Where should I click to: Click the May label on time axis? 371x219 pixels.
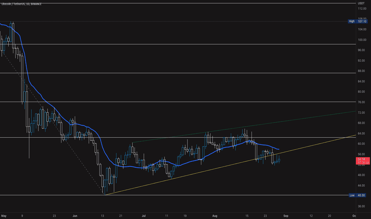[4, 216]
